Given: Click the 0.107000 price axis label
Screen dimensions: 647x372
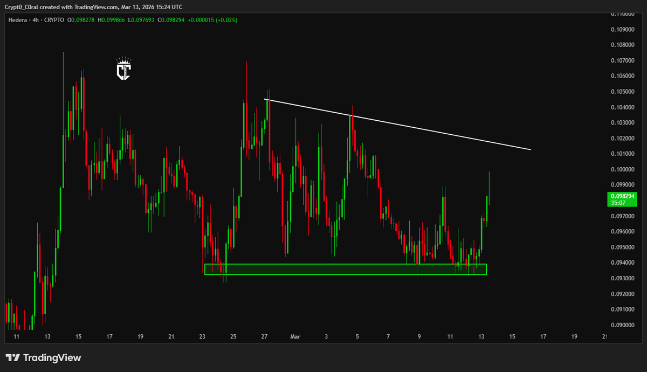Looking at the screenshot, I should coord(622,60).
